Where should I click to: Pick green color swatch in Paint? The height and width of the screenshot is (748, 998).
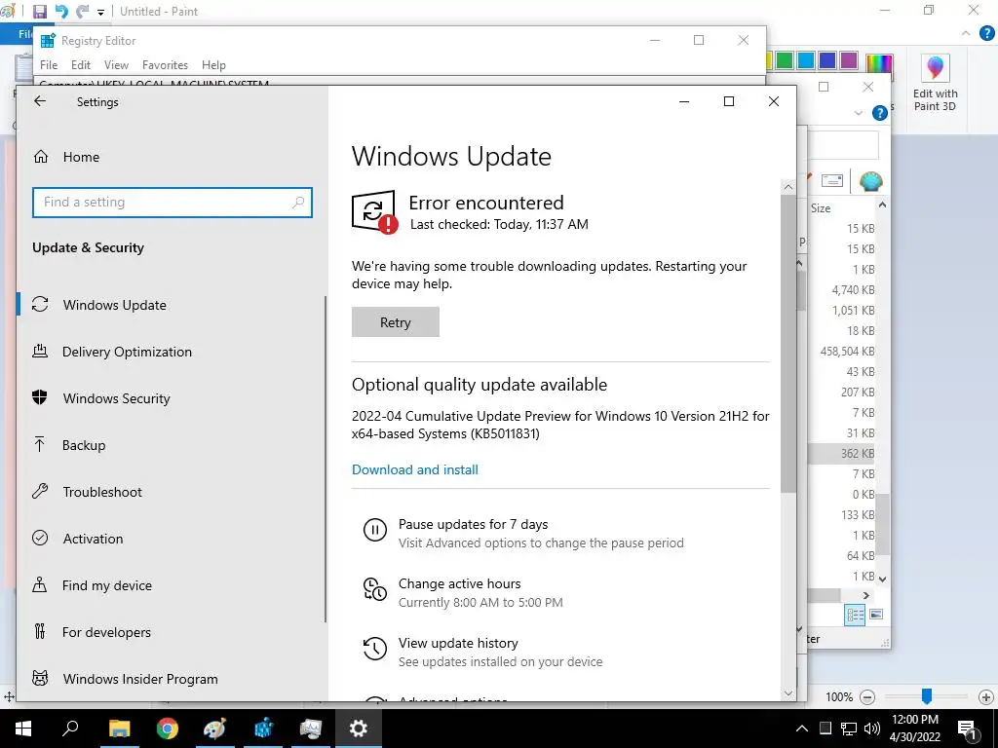click(x=785, y=60)
